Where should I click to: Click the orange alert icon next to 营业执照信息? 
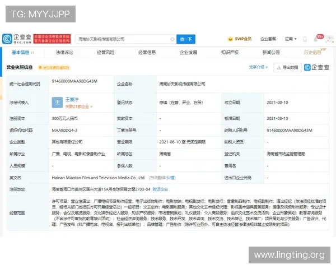(x=40, y=68)
